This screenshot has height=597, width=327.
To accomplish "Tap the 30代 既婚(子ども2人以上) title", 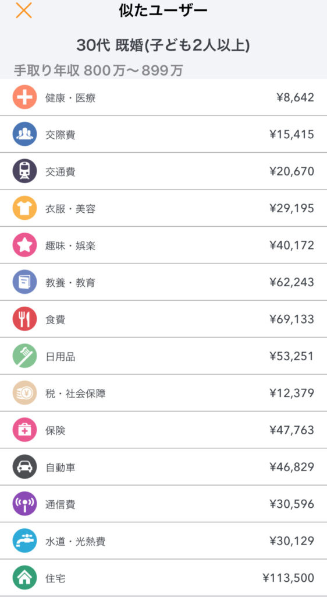I will click(163, 45).
